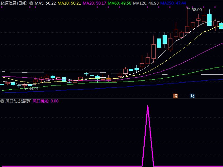223x167 pixels.
Task: Select the tallest cyan candlestick near the peak
Action: [x=209, y=20]
